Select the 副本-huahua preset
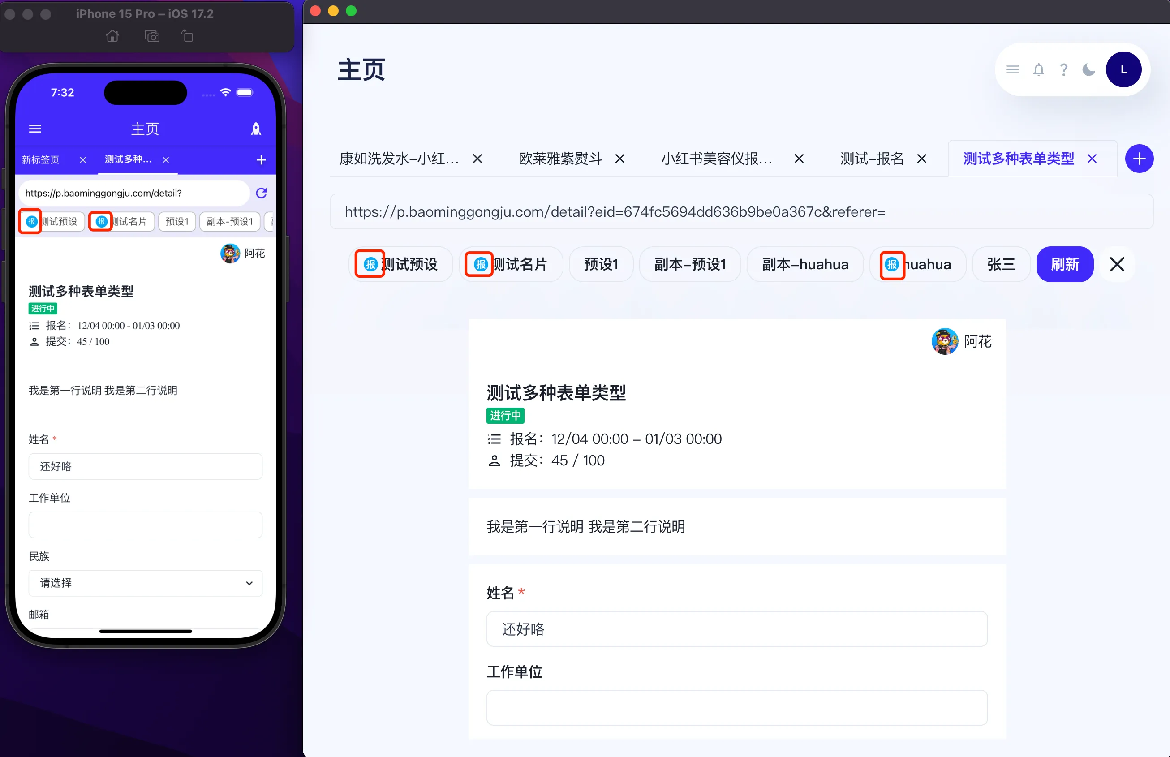Viewport: 1170px width, 757px height. (805, 264)
